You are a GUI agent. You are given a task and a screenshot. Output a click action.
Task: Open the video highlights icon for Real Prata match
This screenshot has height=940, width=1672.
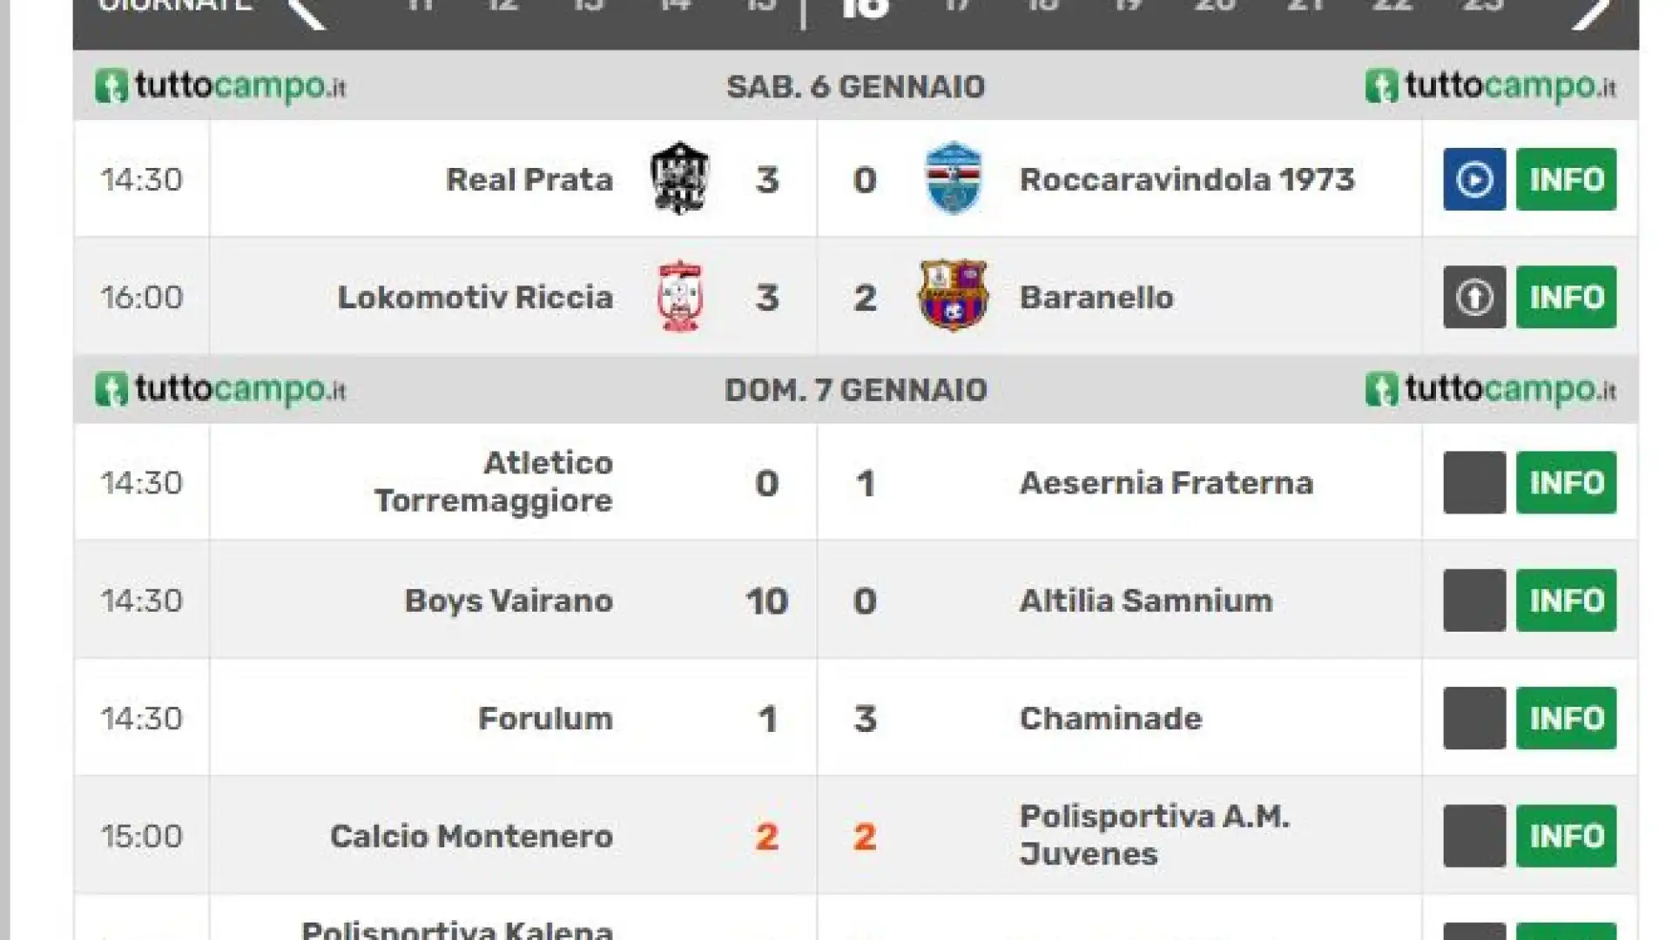coord(1473,179)
